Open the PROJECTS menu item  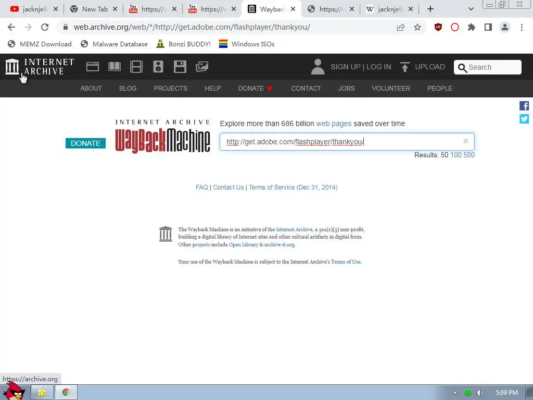point(171,89)
